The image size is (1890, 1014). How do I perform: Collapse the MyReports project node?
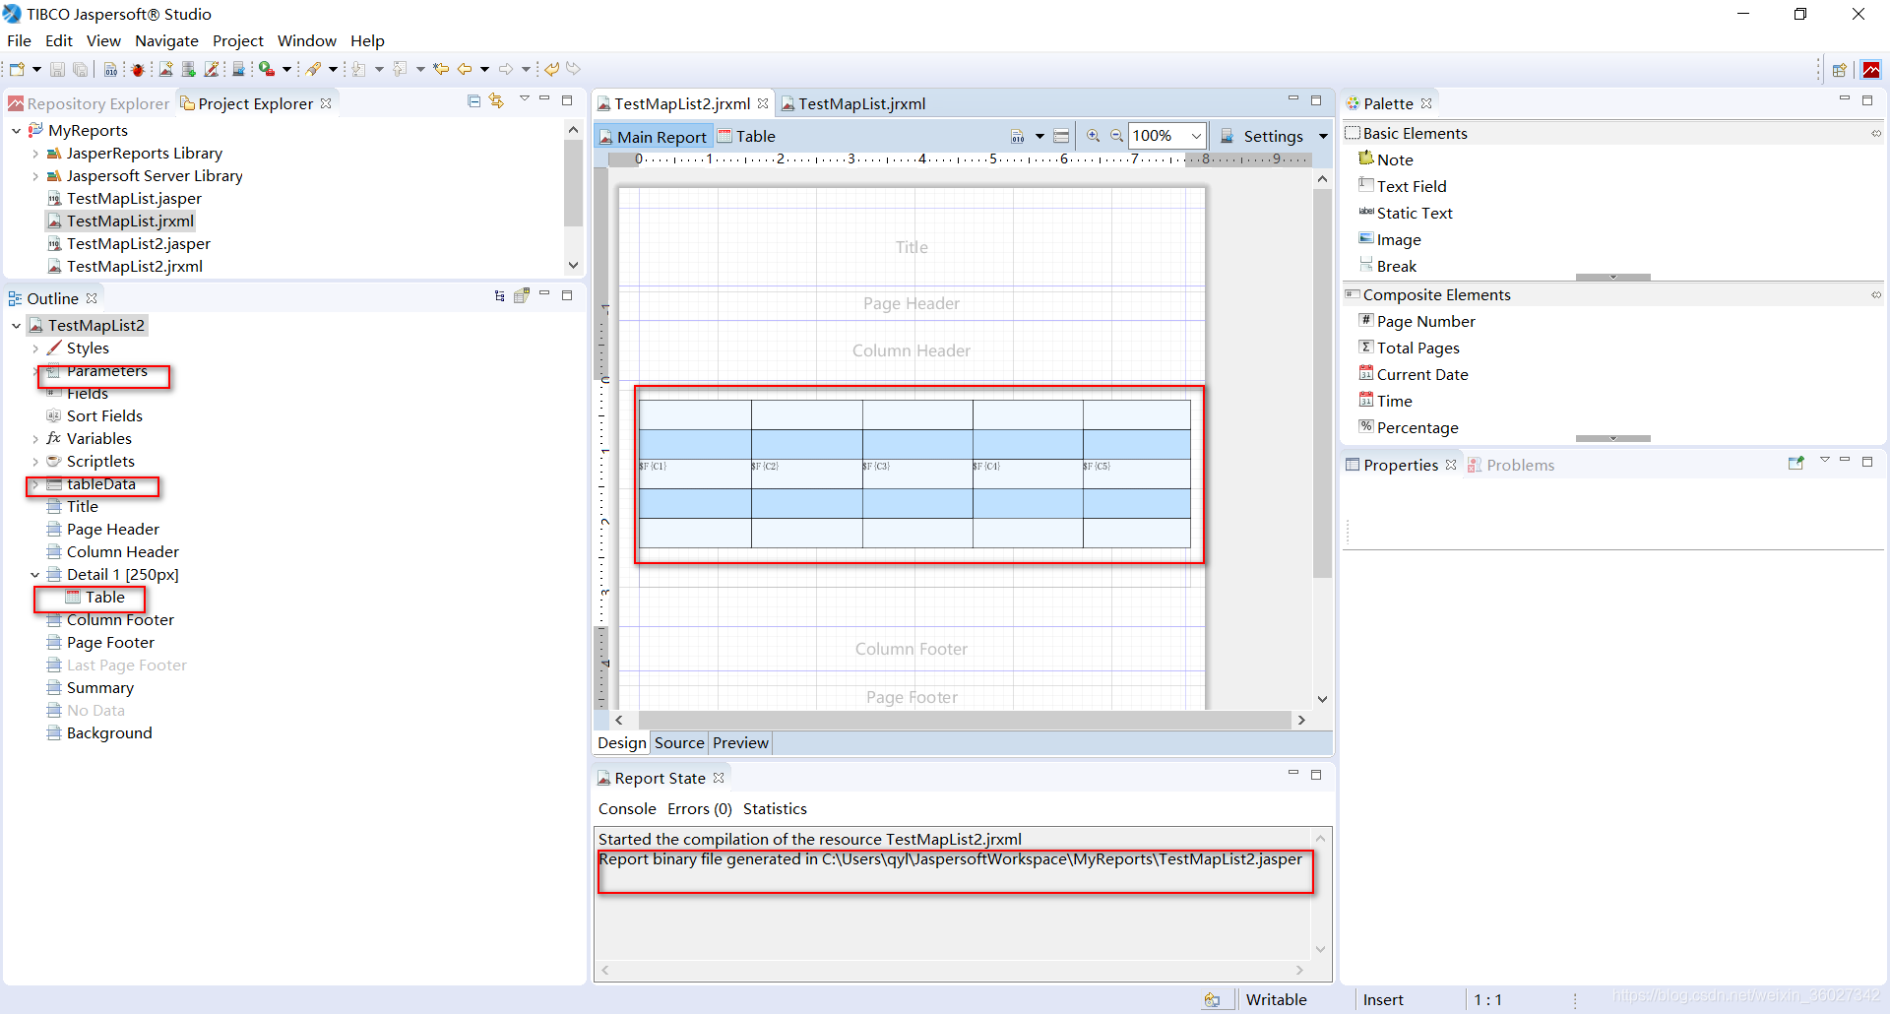point(16,130)
